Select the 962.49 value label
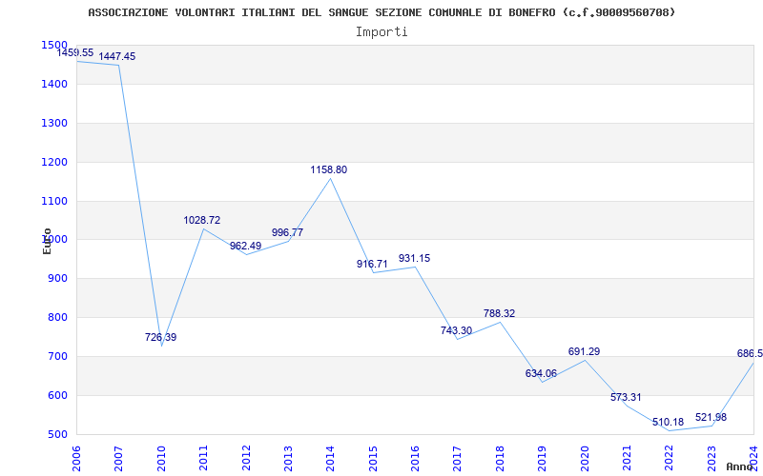This screenshot has width=763, height=476. pyautogui.click(x=245, y=246)
